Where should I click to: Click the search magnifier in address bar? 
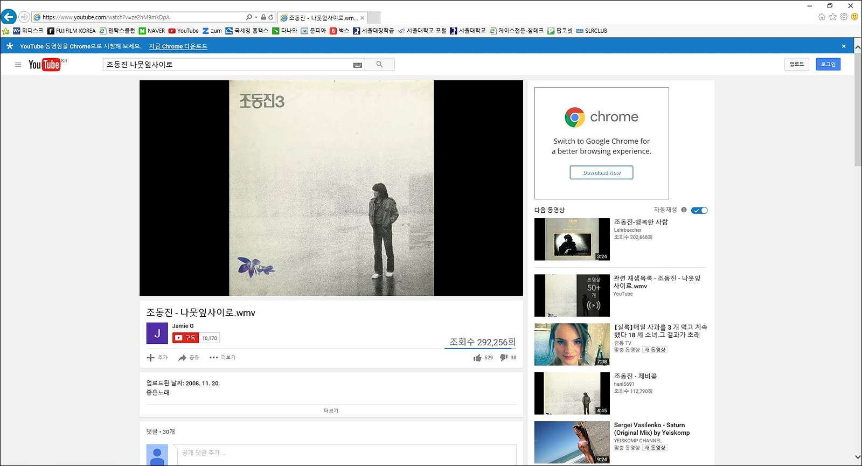pyautogui.click(x=248, y=17)
